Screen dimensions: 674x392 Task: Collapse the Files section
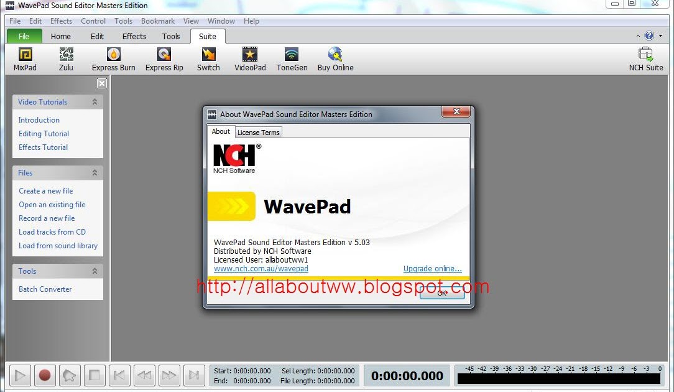tap(95, 172)
